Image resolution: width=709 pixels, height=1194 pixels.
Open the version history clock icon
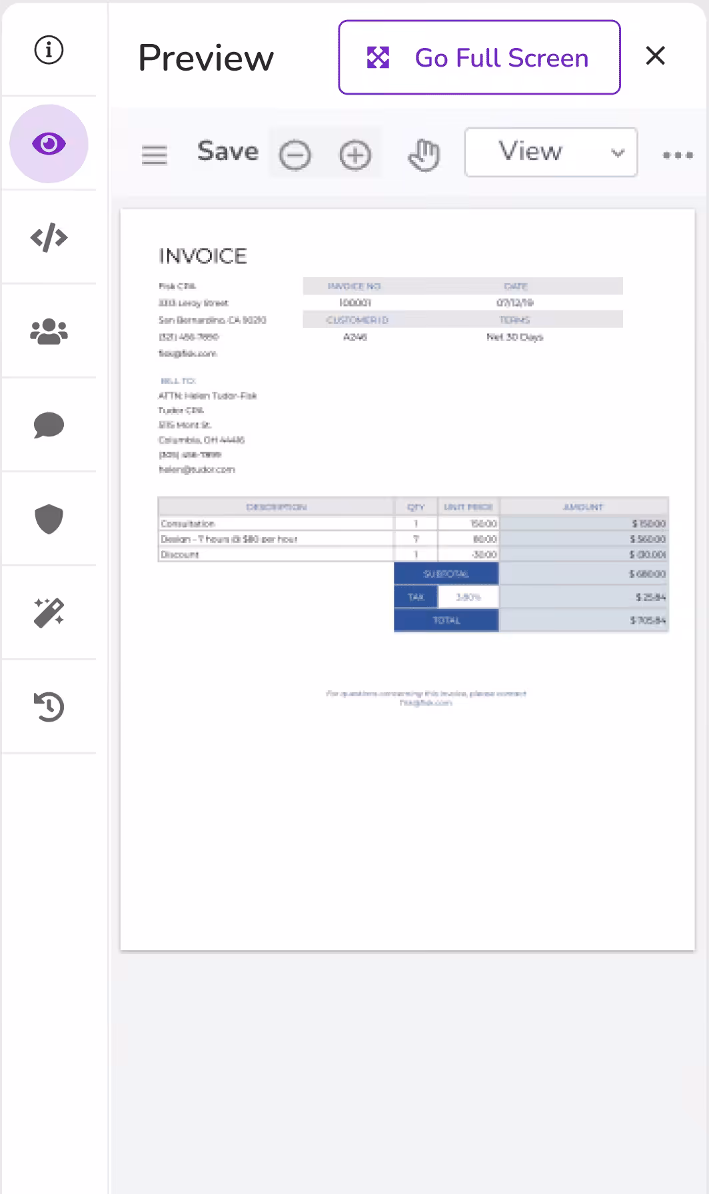tap(49, 707)
